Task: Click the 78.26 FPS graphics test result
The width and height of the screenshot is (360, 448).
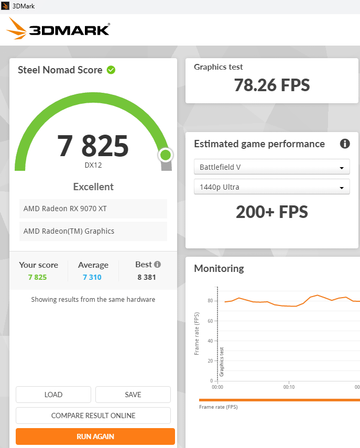Action: [x=272, y=85]
